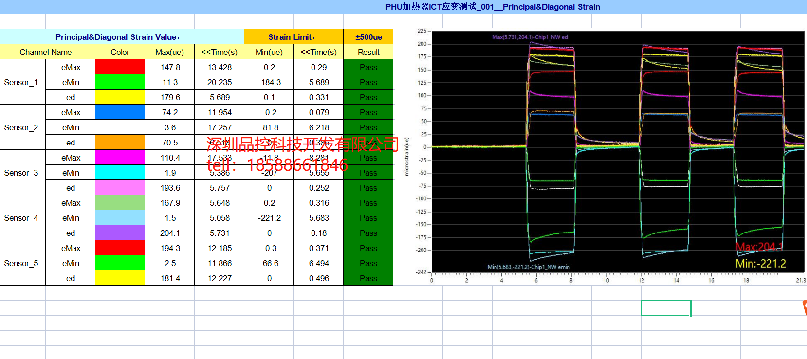
Task: Click the yellow swatch for Sensor_5 ed
Action: [120, 278]
